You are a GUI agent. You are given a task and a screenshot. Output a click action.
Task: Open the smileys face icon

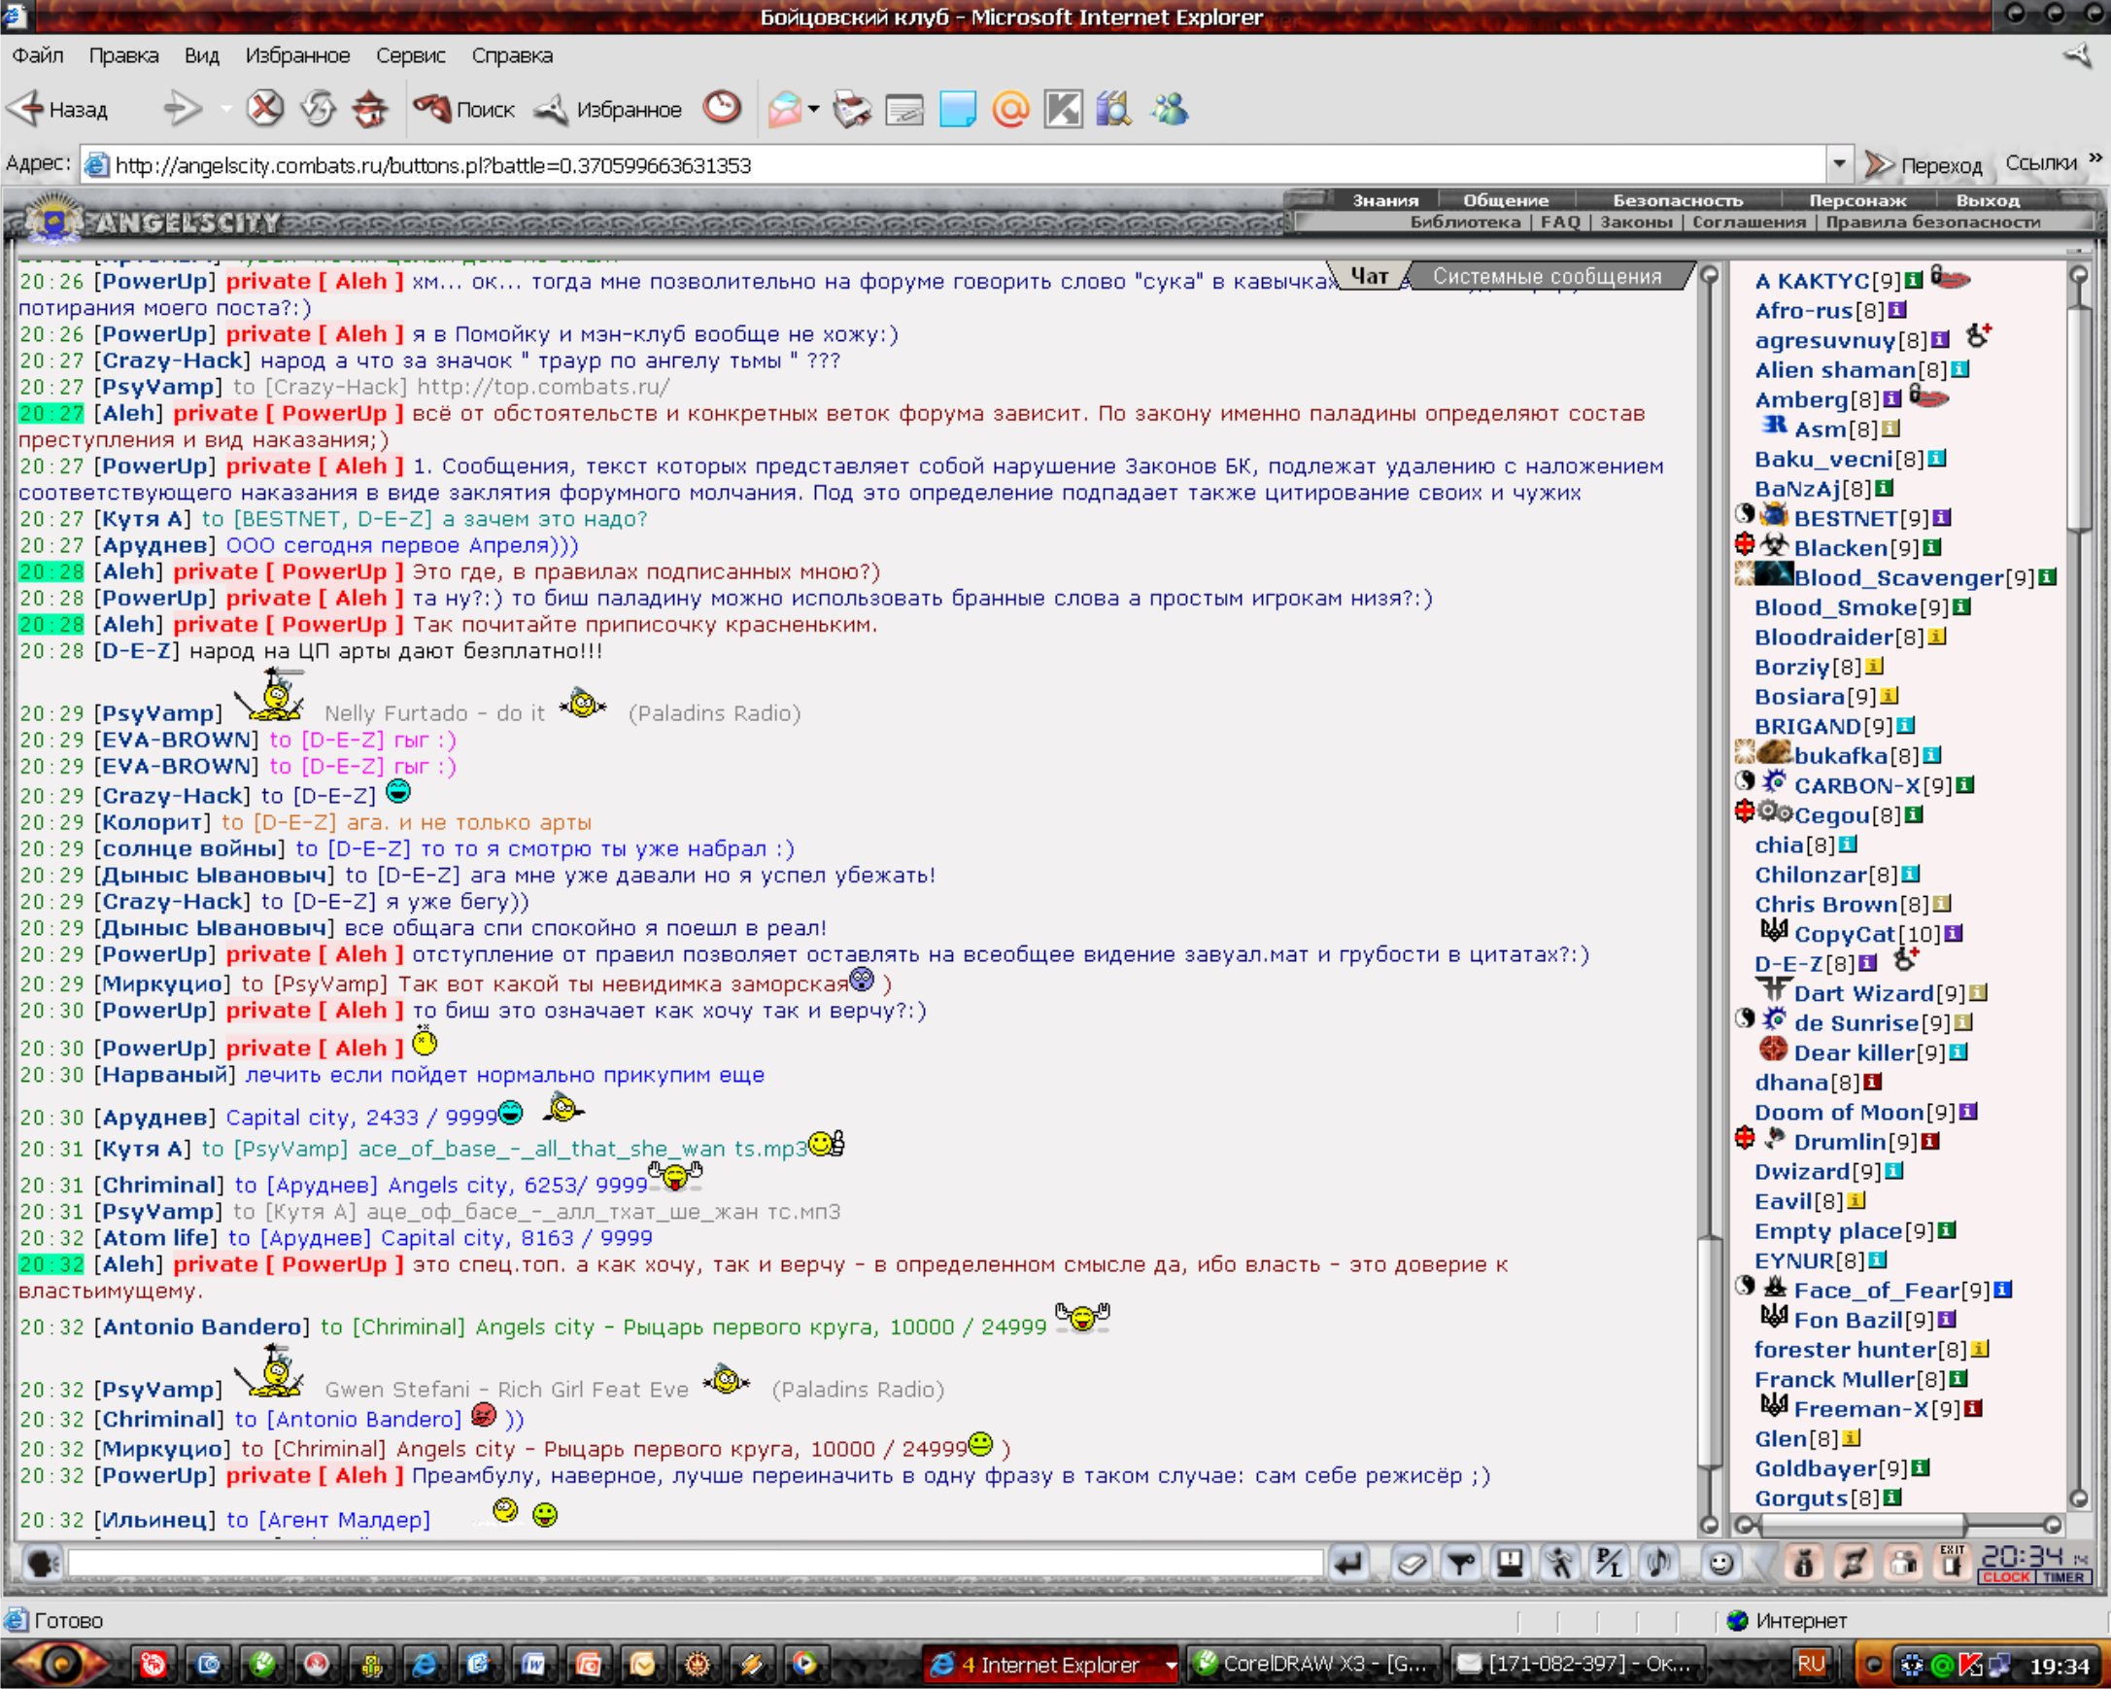(x=1720, y=1563)
